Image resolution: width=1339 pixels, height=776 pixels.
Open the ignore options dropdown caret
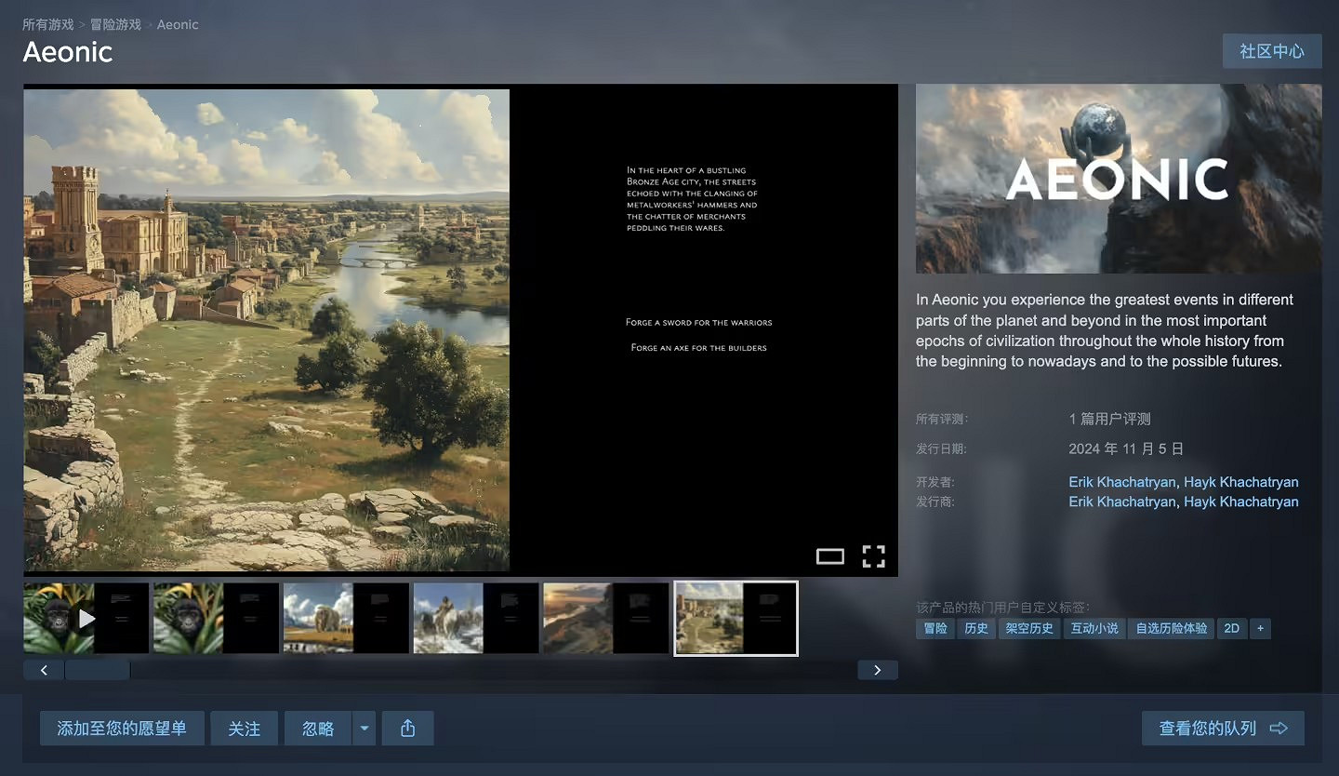point(365,728)
